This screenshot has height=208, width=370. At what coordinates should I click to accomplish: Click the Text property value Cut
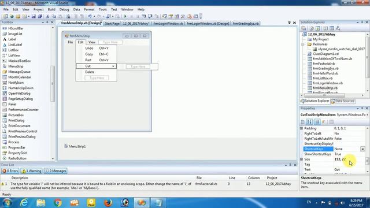(x=337, y=169)
